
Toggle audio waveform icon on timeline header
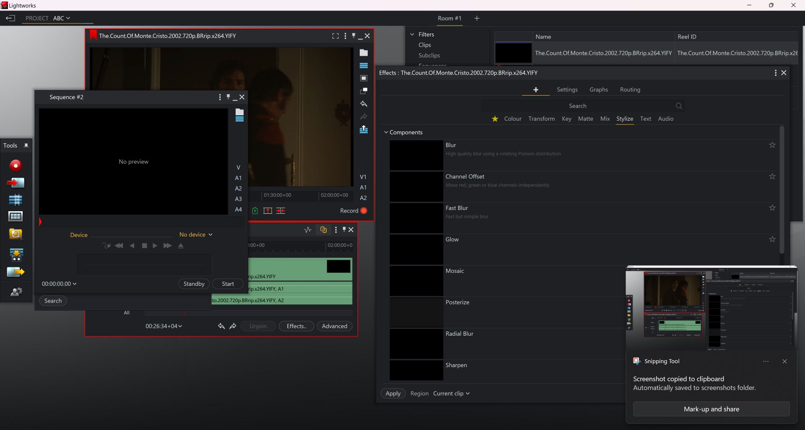click(x=308, y=230)
